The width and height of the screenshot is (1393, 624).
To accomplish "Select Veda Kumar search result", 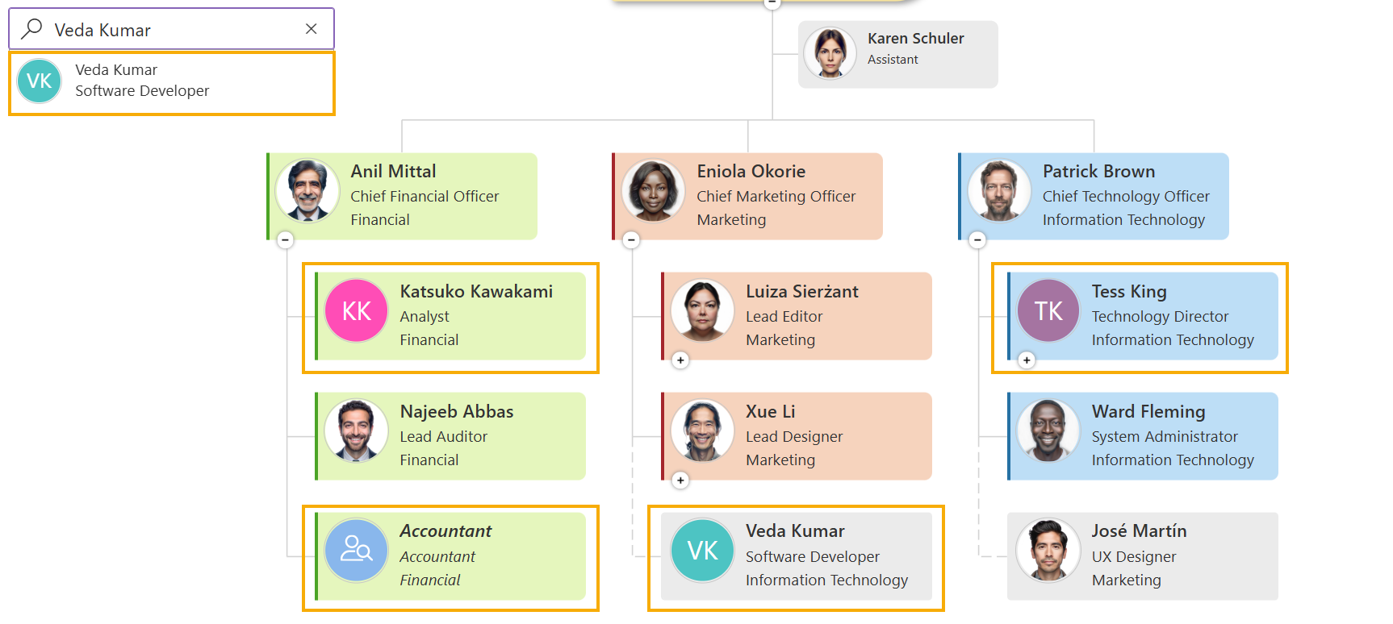I will (x=172, y=83).
